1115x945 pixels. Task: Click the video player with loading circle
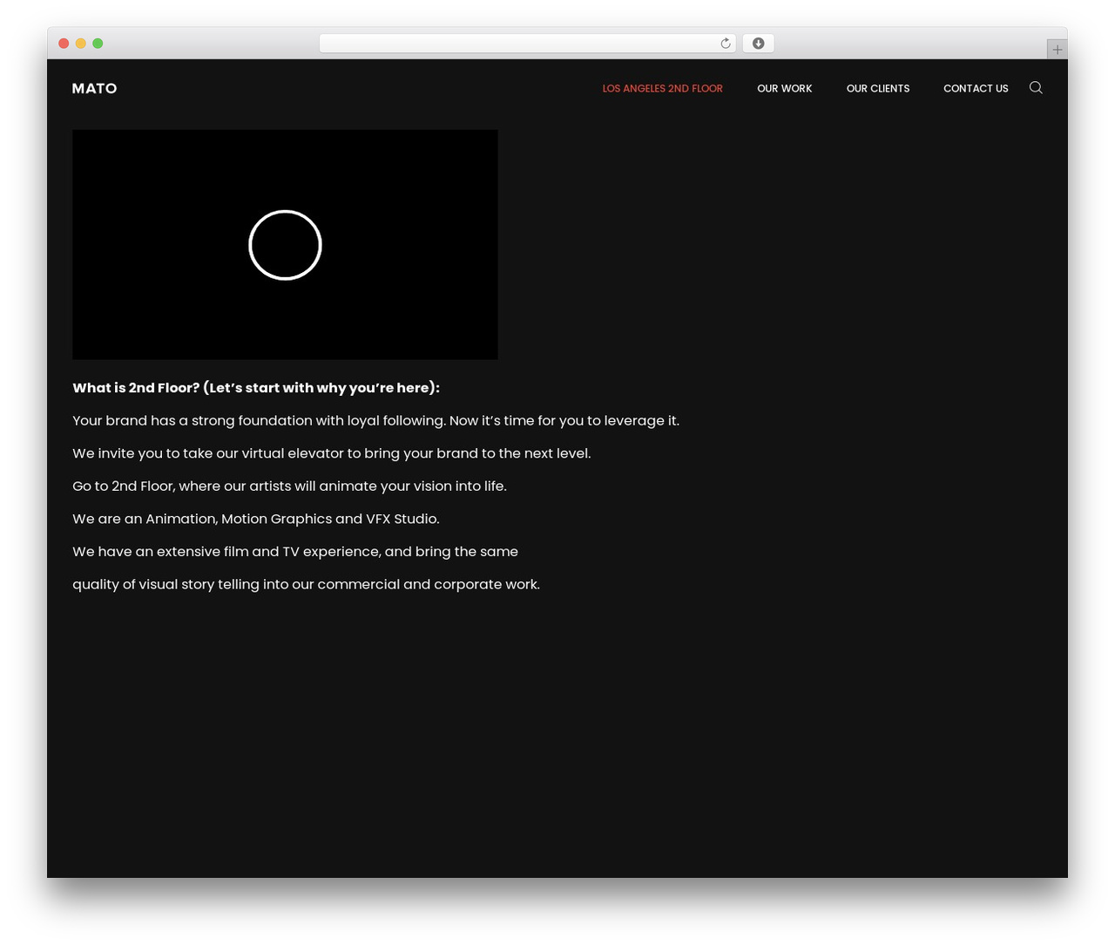(x=285, y=245)
